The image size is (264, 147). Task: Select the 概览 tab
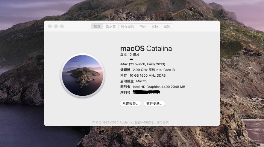pyautogui.click(x=97, y=26)
